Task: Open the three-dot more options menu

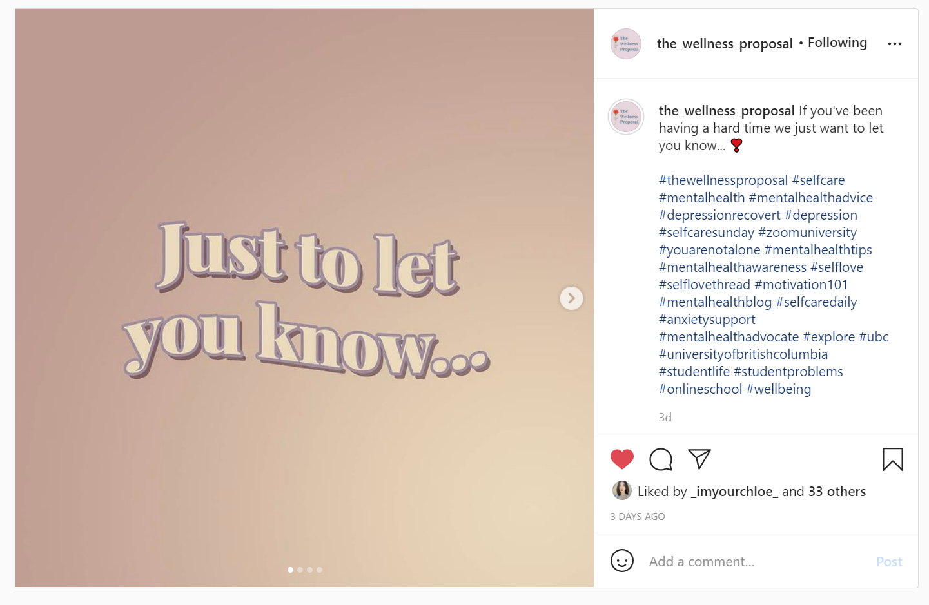Action: coord(895,44)
